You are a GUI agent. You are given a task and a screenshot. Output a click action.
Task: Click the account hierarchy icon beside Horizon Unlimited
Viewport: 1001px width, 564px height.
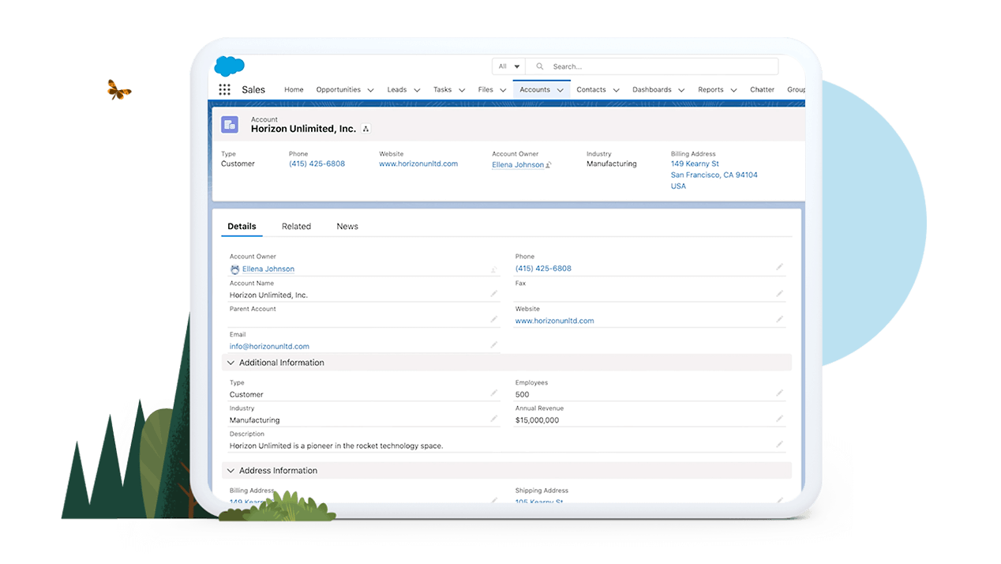[366, 129]
